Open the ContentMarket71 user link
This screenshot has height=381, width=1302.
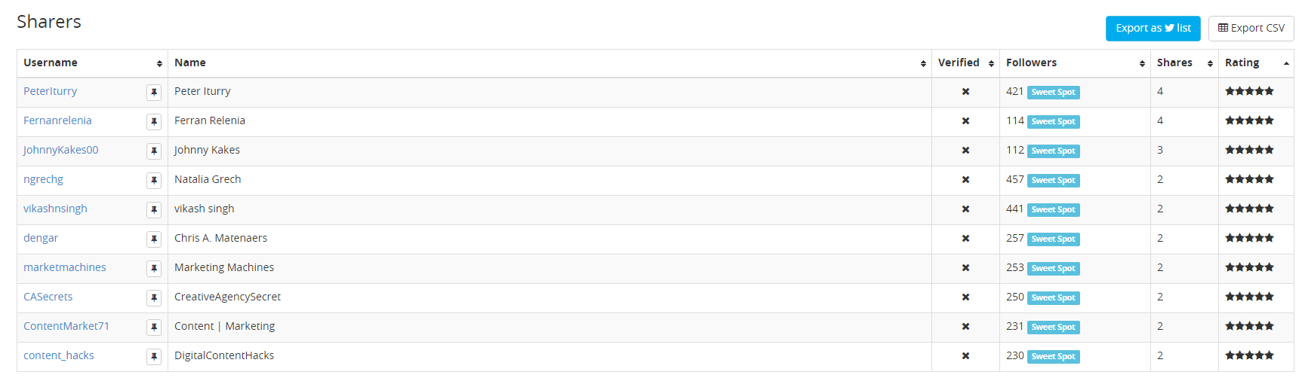(x=66, y=326)
